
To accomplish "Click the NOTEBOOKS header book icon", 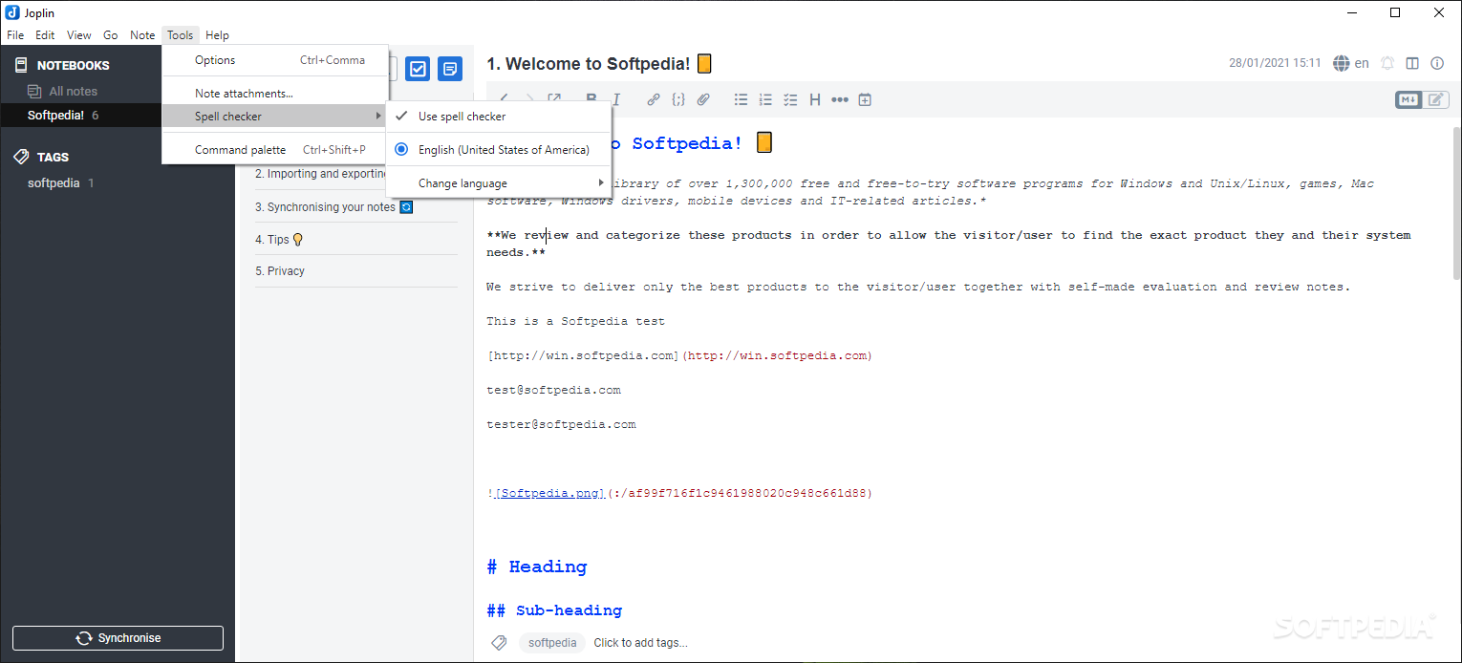I will [x=21, y=65].
